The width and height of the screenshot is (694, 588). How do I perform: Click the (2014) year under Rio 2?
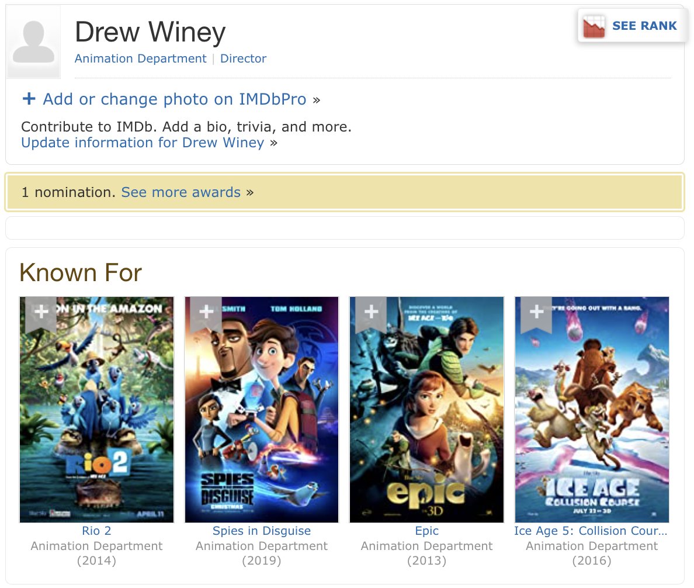(x=96, y=561)
